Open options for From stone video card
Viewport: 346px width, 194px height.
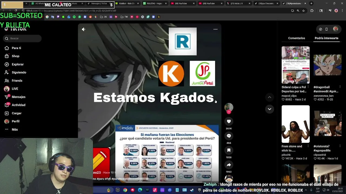coord(308,146)
